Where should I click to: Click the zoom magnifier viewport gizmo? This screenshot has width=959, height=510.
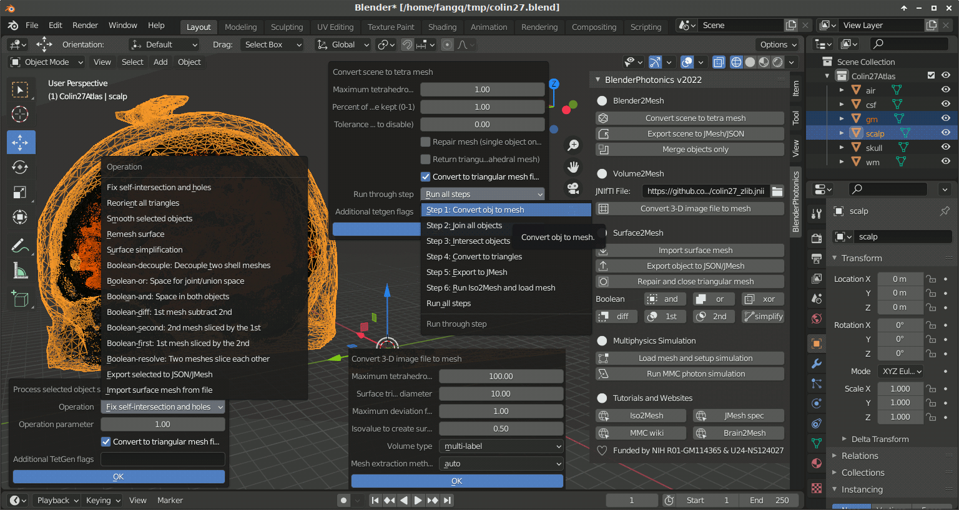(573, 145)
